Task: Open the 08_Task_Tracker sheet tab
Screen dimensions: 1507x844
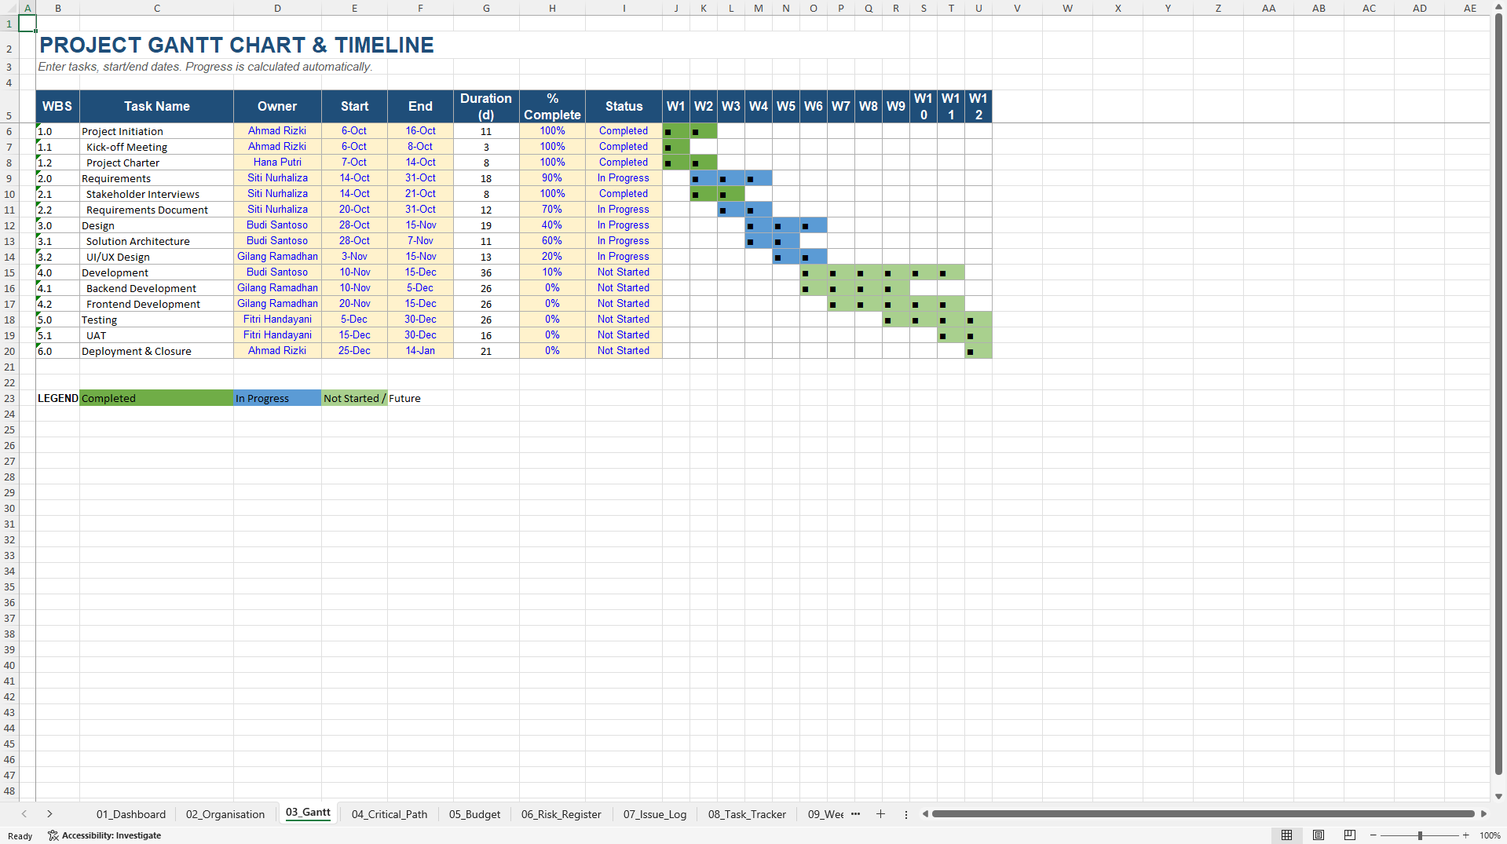Action: [x=747, y=814]
